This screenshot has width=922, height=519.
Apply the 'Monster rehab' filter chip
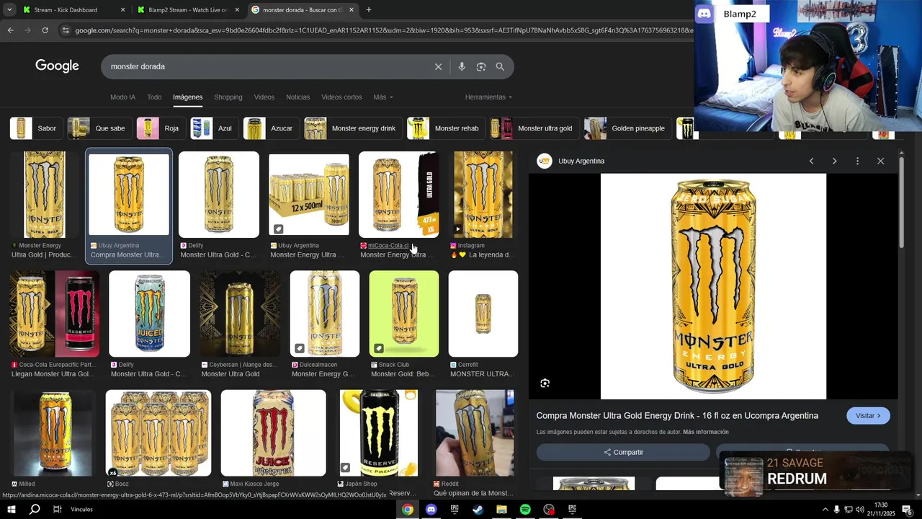(445, 128)
